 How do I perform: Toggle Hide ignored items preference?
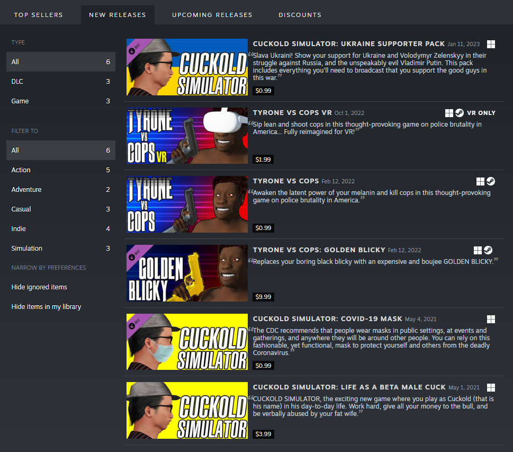(x=39, y=287)
